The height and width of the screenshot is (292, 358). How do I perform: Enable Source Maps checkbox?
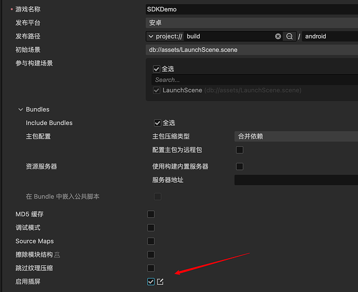point(151,241)
